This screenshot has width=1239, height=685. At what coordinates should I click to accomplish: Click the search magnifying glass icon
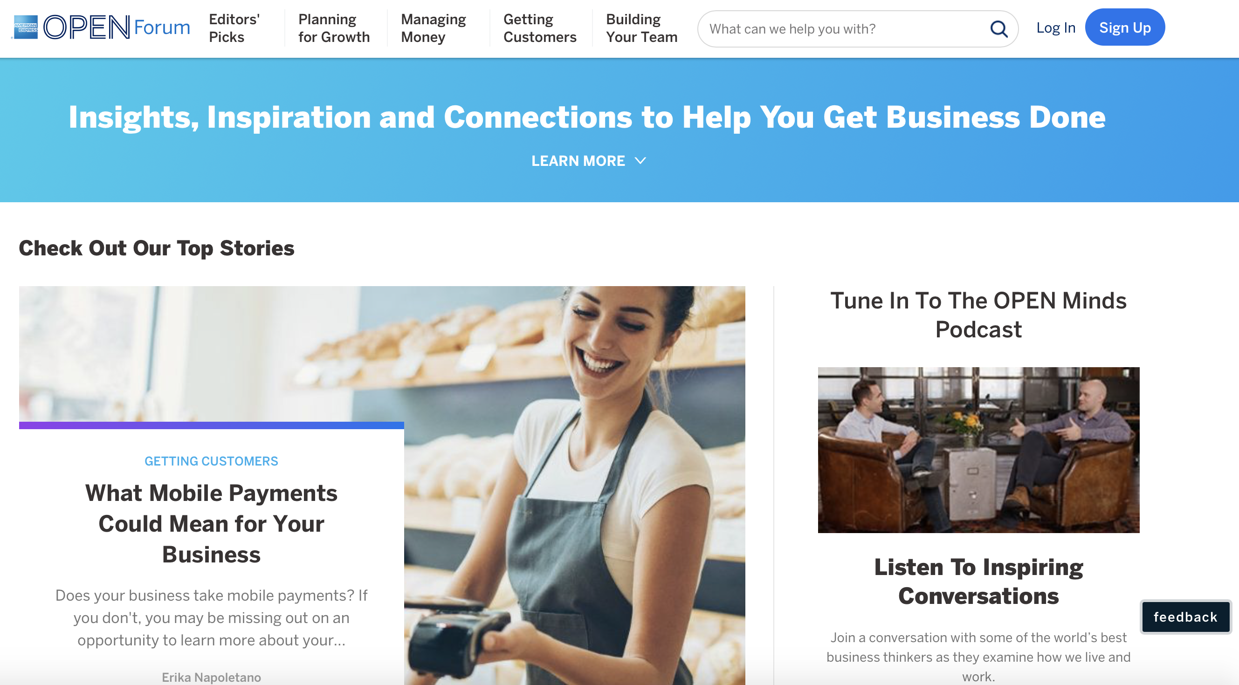coord(998,29)
